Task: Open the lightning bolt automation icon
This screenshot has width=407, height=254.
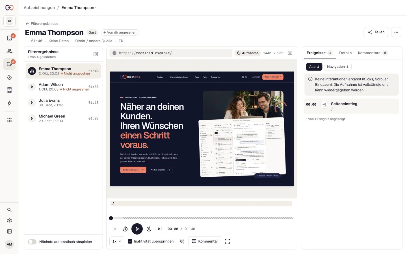Action: [x=9, y=103]
